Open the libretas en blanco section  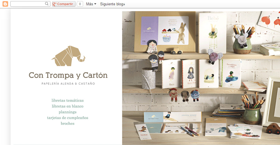click(67, 106)
